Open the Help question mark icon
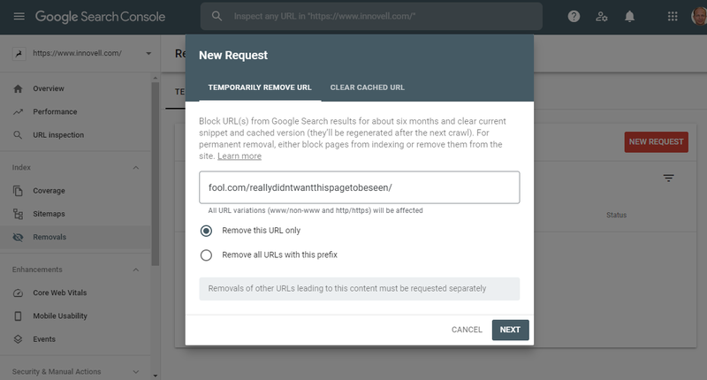Viewport: 707px width, 380px height. click(574, 17)
